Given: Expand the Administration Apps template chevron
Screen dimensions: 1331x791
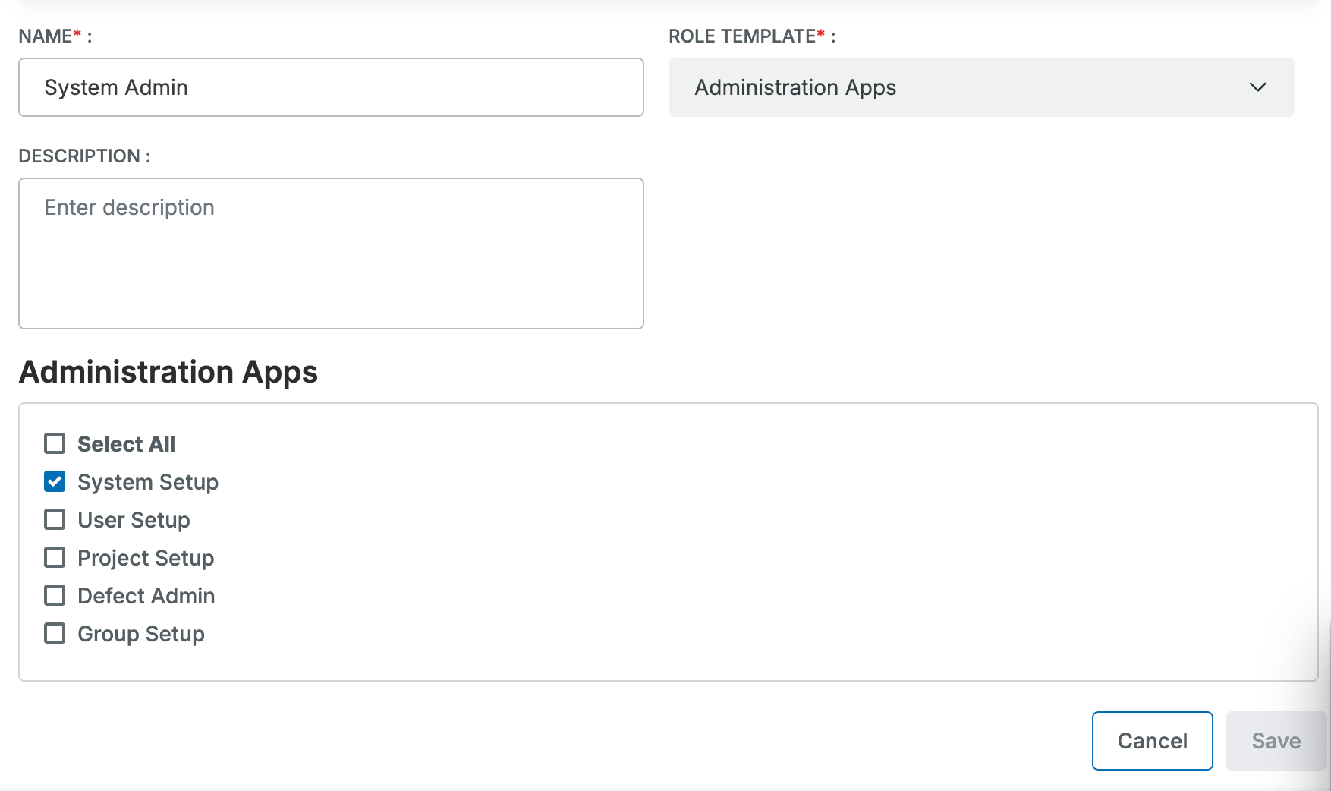Looking at the screenshot, I should click(1257, 87).
